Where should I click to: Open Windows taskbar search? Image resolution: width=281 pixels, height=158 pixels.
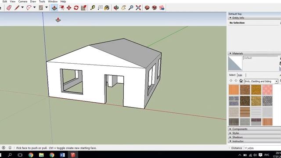click(10, 155)
